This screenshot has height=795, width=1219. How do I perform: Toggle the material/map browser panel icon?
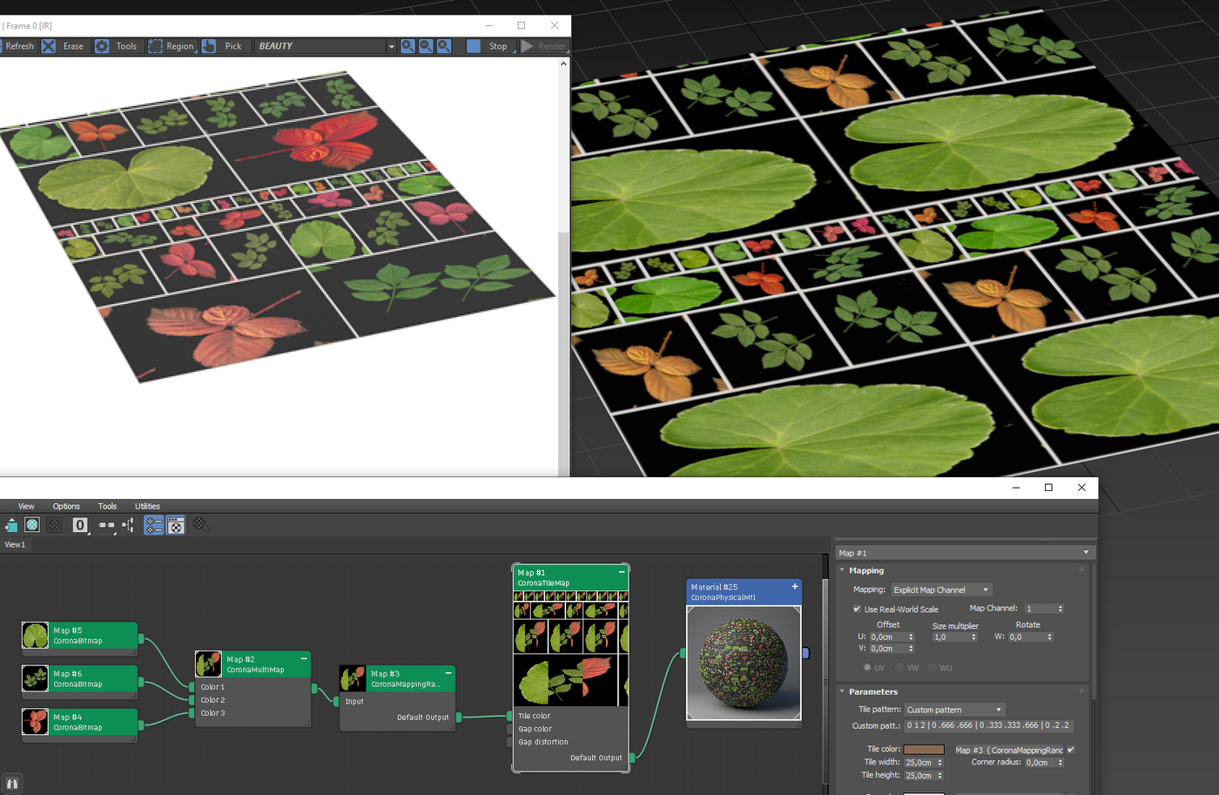[x=154, y=525]
